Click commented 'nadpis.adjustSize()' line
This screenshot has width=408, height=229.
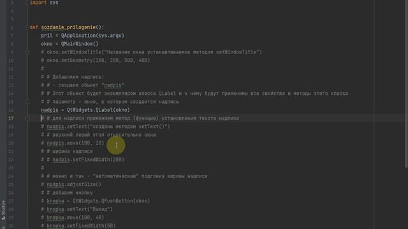click(x=71, y=184)
